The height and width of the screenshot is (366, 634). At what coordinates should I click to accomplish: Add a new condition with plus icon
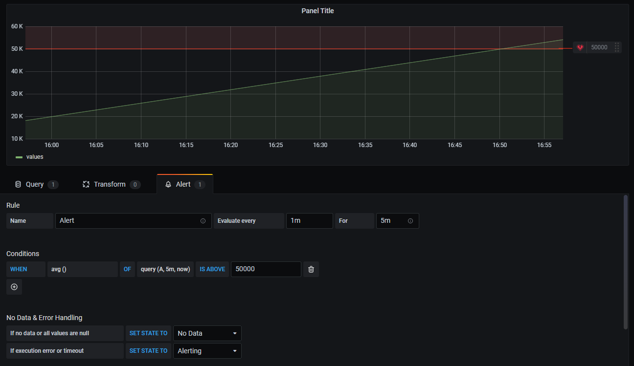point(14,287)
